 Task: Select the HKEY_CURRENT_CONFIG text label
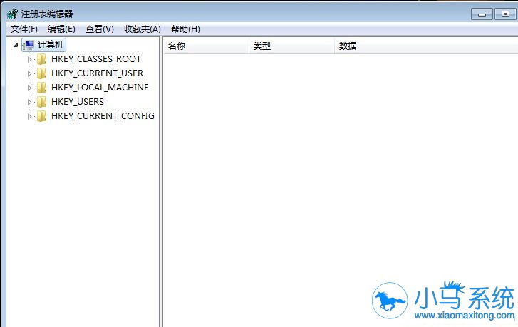click(x=103, y=116)
